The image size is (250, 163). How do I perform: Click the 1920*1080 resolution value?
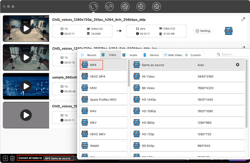pos(205,111)
